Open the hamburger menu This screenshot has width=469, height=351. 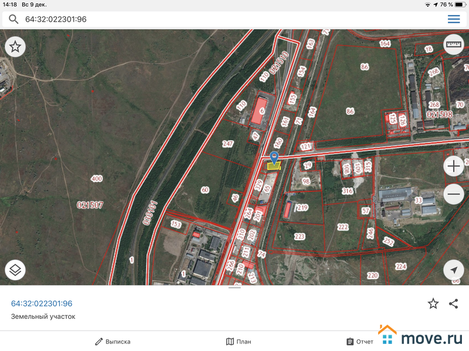coord(453,19)
